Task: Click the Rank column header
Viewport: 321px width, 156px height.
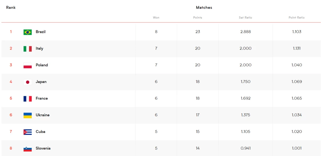Action: coord(11,8)
